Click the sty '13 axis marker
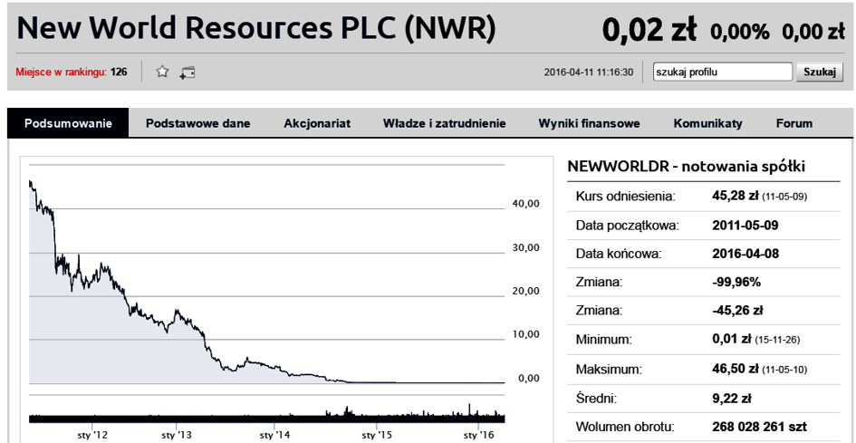Viewport: 856px width, 443px height. click(177, 435)
